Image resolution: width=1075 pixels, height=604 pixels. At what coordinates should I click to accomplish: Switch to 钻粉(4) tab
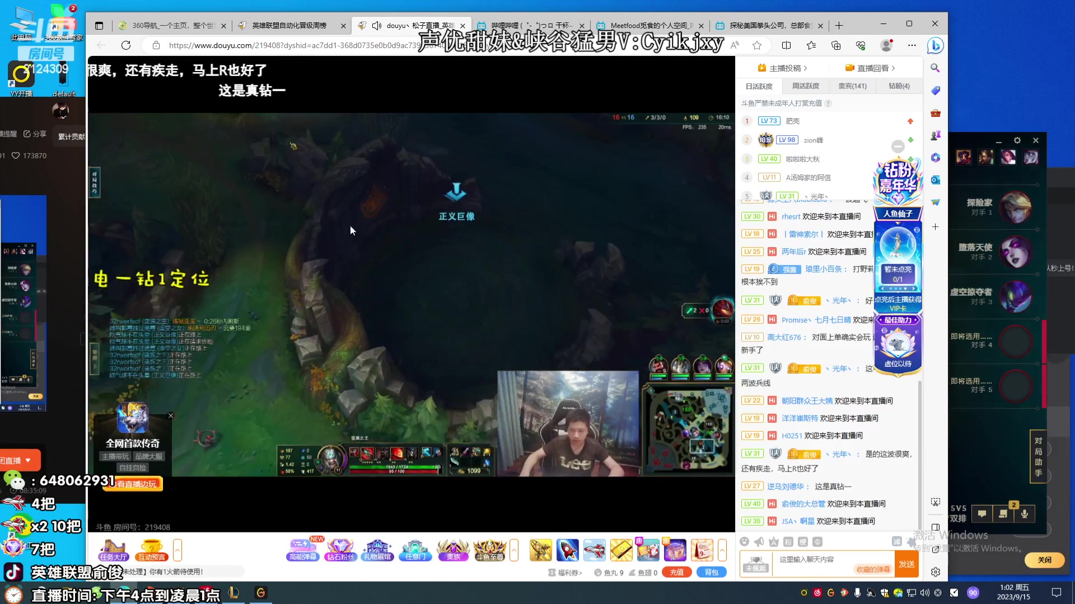(x=899, y=86)
